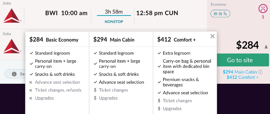Select the $284 Basic Economy column header
The image size is (270, 114).
click(x=54, y=40)
